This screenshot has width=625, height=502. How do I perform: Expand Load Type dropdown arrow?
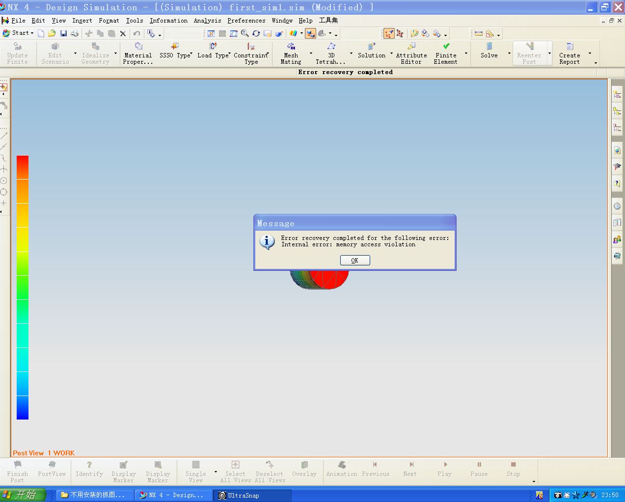(x=230, y=53)
